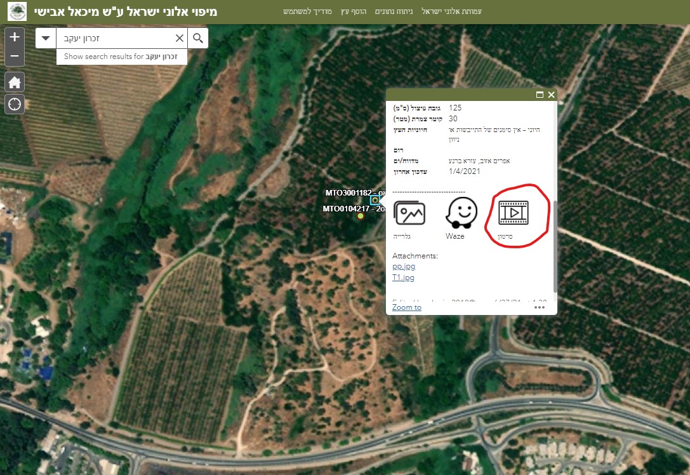The width and height of the screenshot is (690, 475).
Task: Open attachment T1.jpg
Action: (x=403, y=278)
